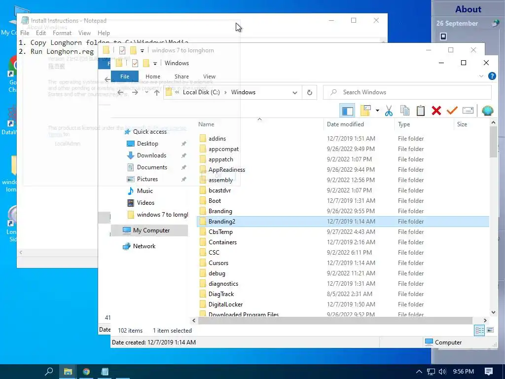Select Quick access in navigation pane
The image size is (505, 379).
(150, 132)
